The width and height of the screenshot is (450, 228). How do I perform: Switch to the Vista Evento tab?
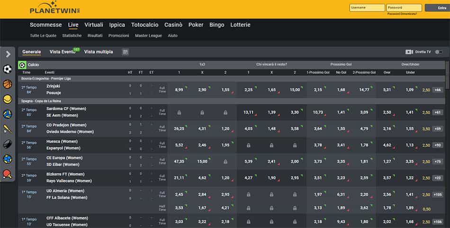[63, 52]
